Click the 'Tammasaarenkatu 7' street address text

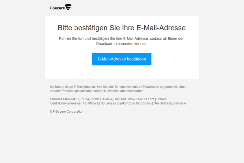click(64, 99)
